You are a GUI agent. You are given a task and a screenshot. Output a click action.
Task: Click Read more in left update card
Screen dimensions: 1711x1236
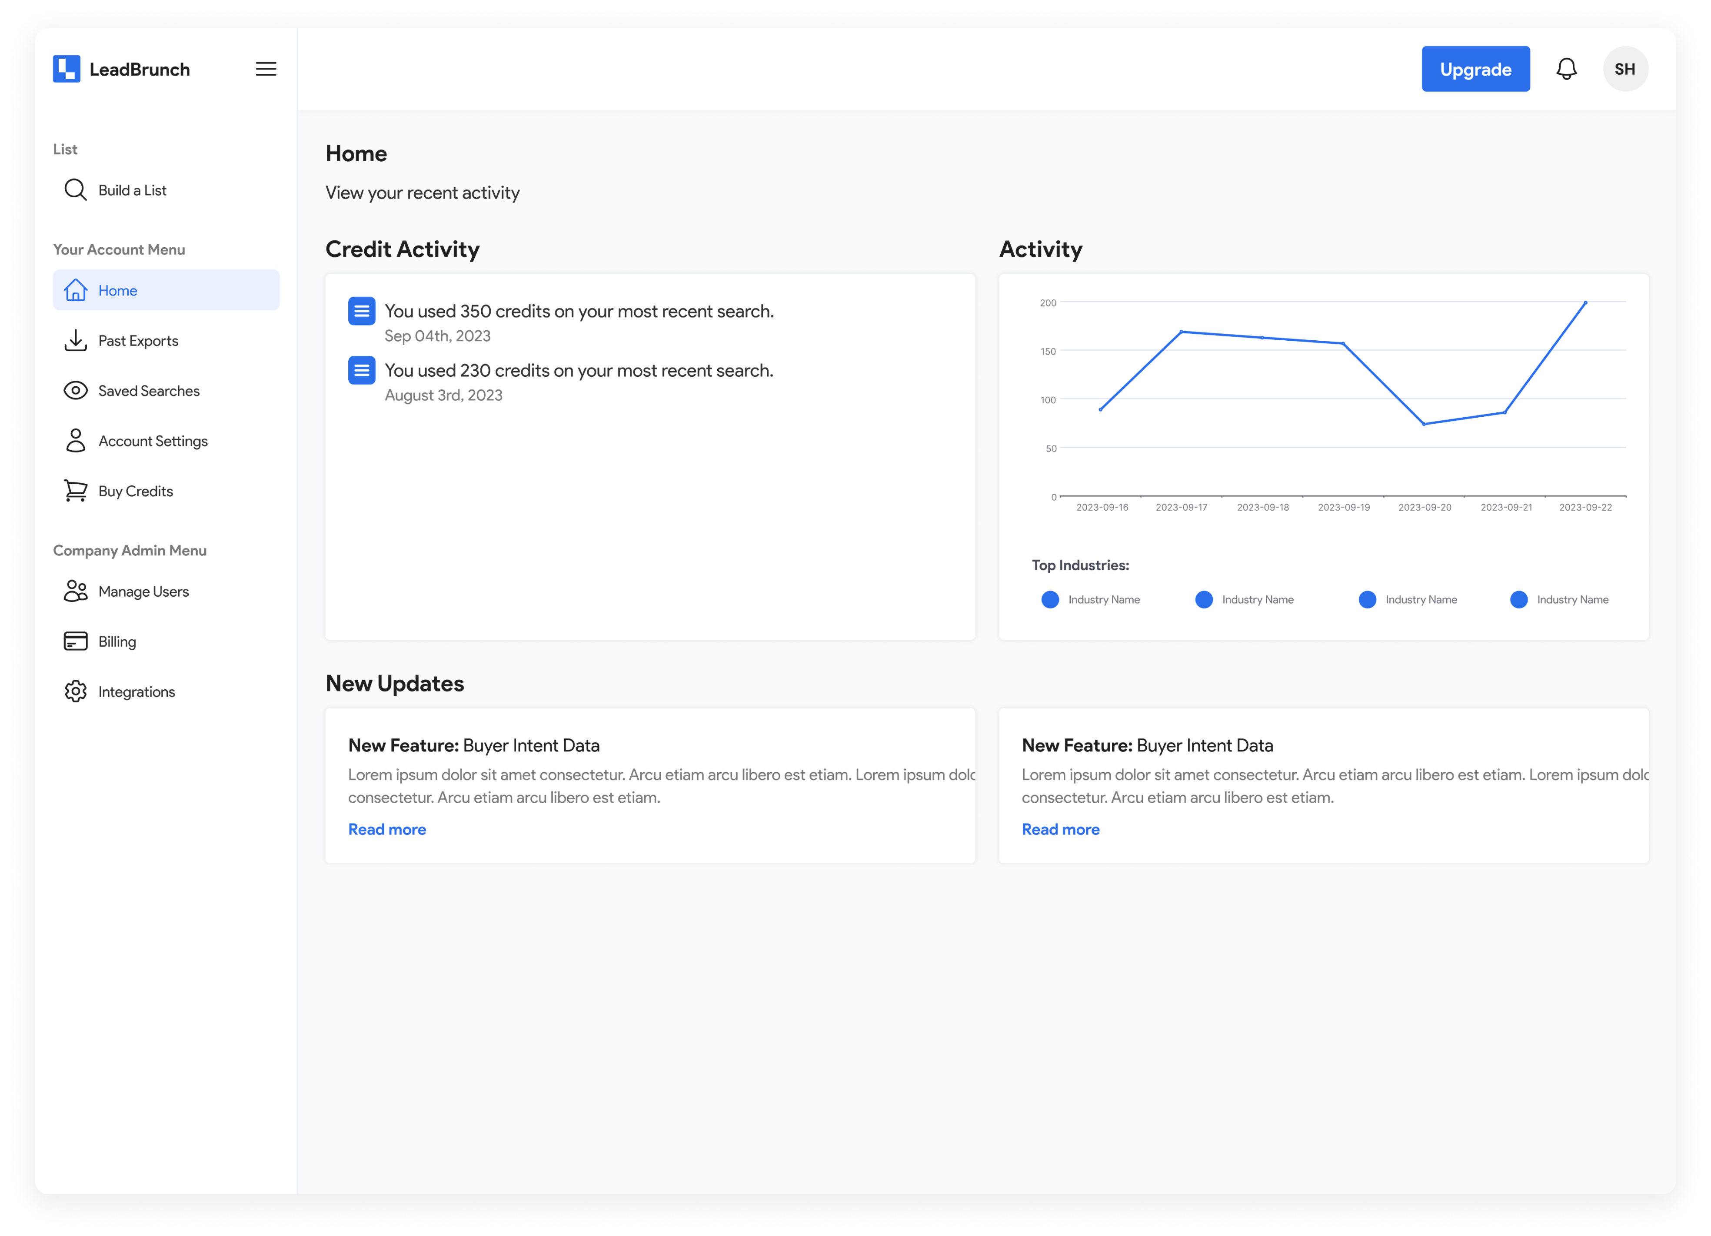point(387,830)
